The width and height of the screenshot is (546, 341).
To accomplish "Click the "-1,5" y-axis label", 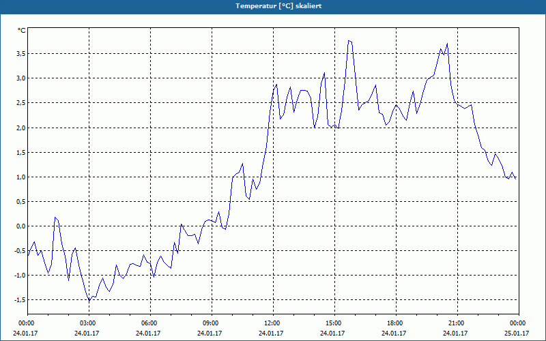I will click(x=20, y=300).
